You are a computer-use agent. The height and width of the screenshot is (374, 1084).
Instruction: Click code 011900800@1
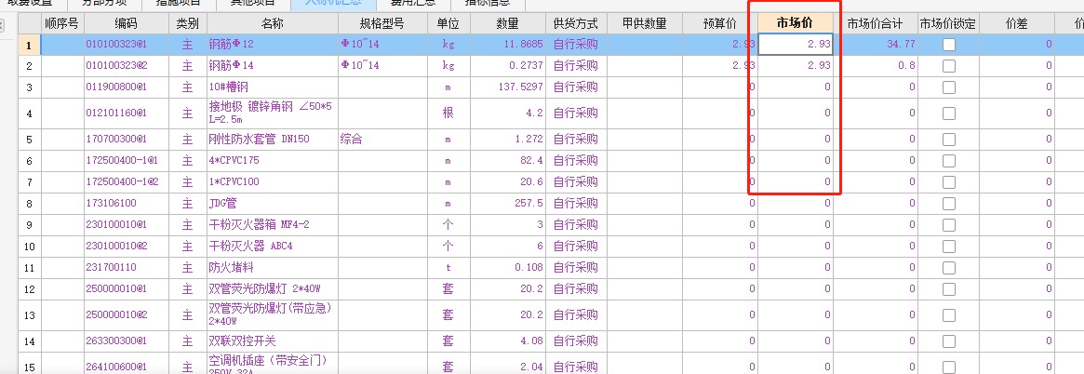tap(127, 87)
